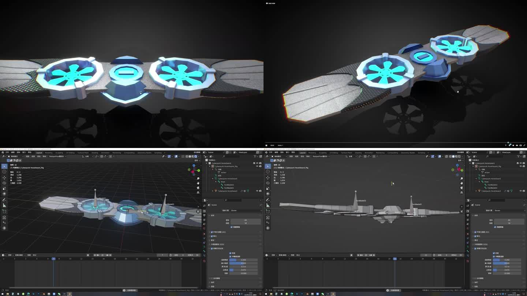Jump to timeline end in right Blender window
Screen dimensions: 527x296
[374, 255]
